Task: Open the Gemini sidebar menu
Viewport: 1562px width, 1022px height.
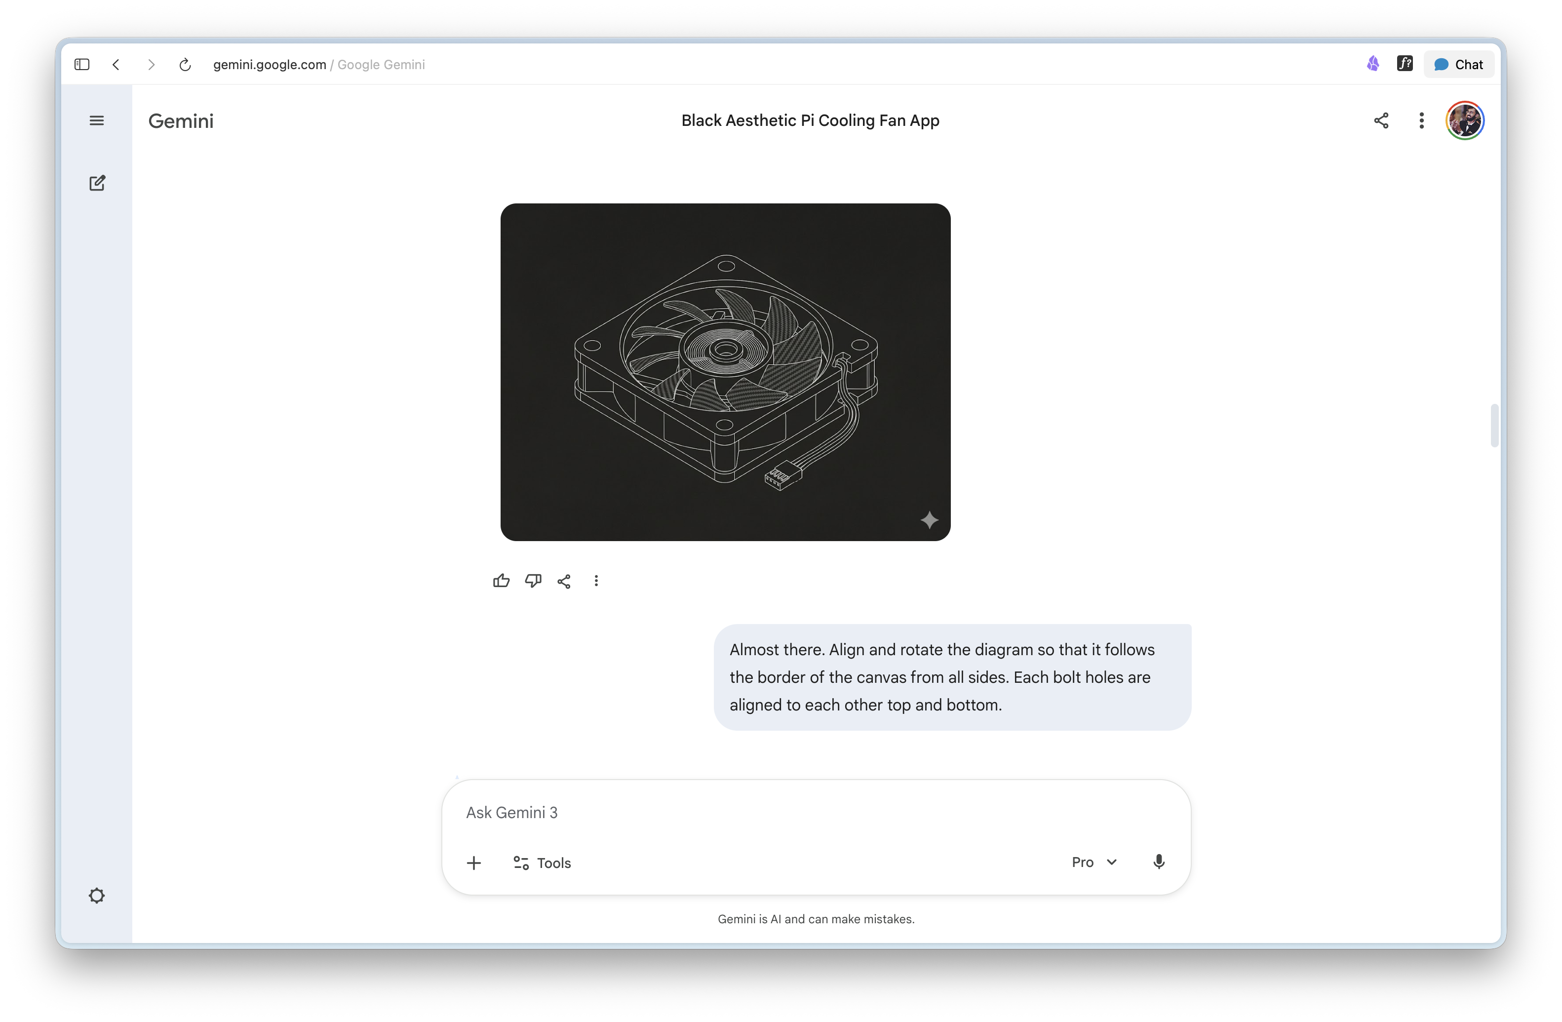Action: 96,120
